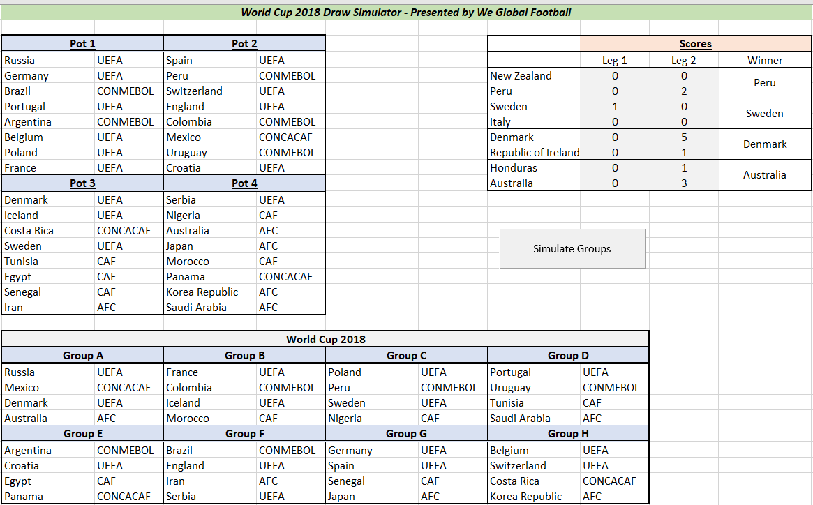Click the Pot 4 header cell
The width and height of the screenshot is (813, 505).
pos(244,183)
